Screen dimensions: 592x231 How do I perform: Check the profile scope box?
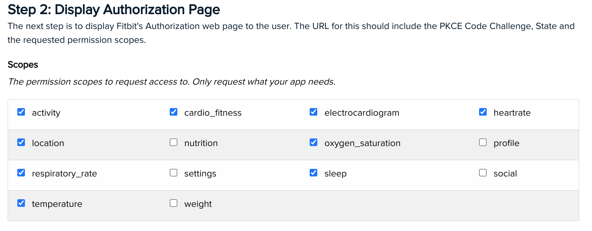[x=483, y=143]
